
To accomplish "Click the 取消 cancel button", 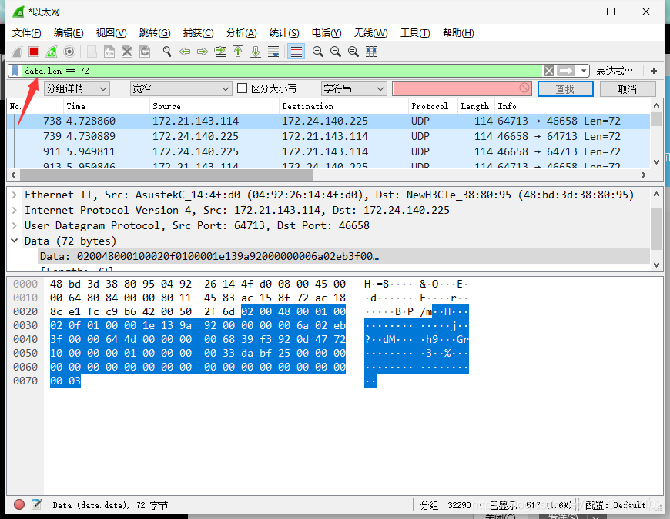I will (x=628, y=89).
